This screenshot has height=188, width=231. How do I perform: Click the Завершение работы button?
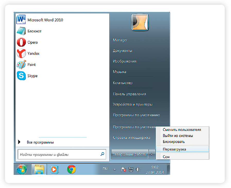[130, 154]
